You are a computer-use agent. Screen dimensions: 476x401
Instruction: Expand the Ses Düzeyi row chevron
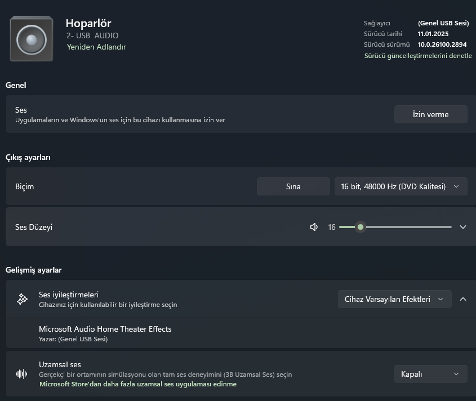(x=463, y=227)
